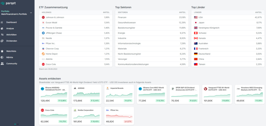
Task: Click the 4,27% loss badge on Pfizer
Action: 128,121
